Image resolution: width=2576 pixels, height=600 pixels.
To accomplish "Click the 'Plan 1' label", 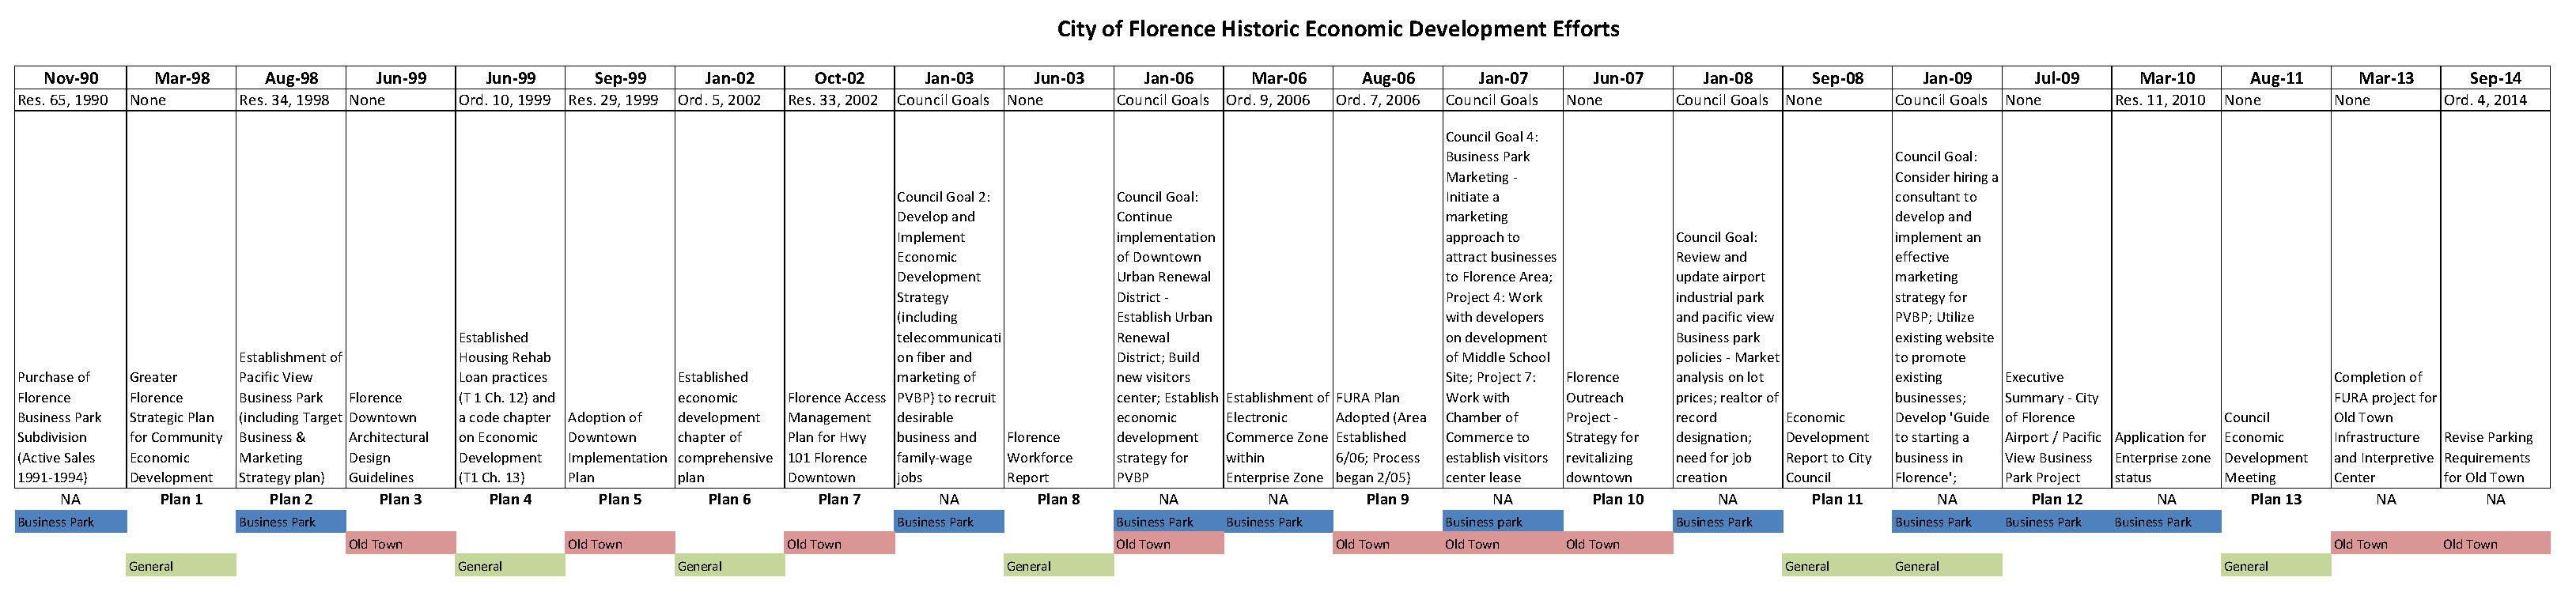I will click(x=181, y=499).
